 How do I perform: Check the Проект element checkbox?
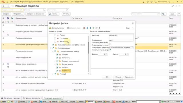pyautogui.click(x=55, y=35)
